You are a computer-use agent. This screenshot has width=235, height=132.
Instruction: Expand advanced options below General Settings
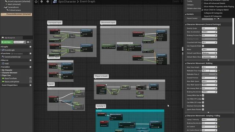pyautogui.click(x=208, y=60)
